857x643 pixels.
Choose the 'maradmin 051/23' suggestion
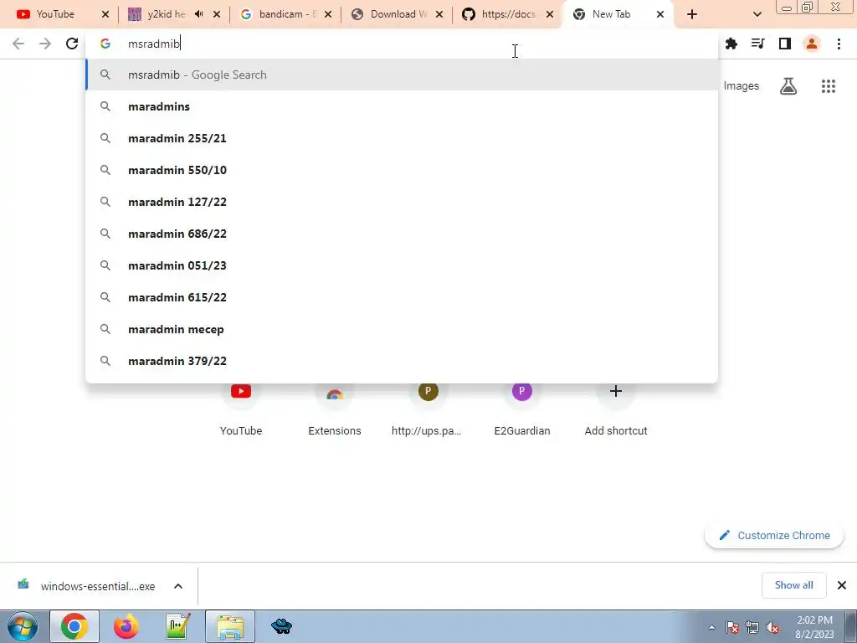coord(402,265)
